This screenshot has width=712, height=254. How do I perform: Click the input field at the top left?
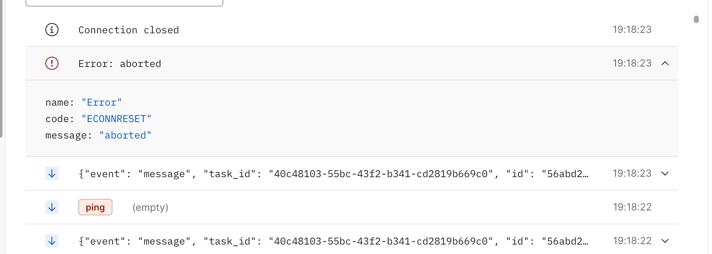(x=124, y=2)
